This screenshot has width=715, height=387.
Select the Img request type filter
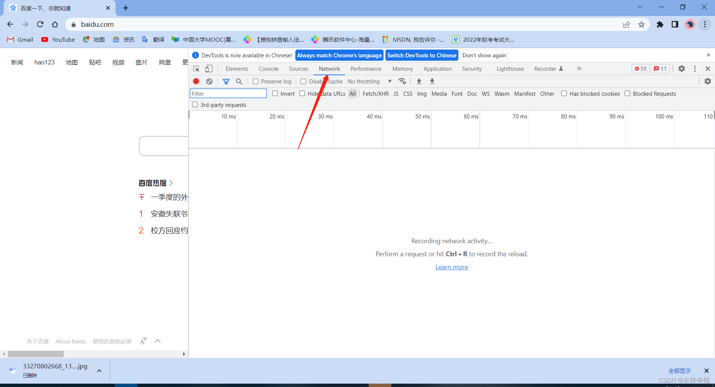[x=422, y=94]
